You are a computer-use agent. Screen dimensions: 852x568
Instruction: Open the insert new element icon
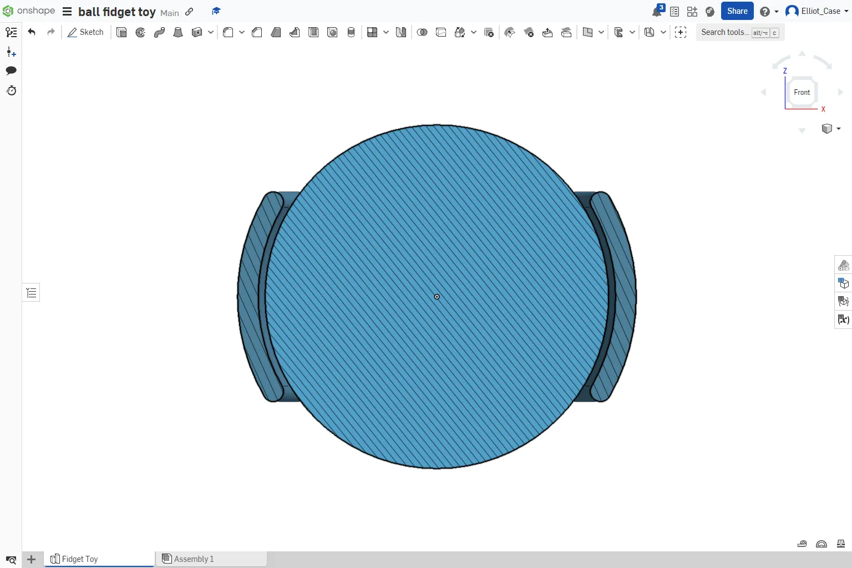[11, 52]
